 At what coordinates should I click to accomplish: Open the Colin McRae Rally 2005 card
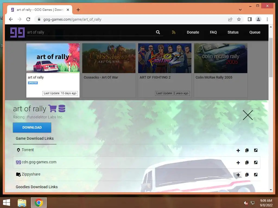[220, 70]
